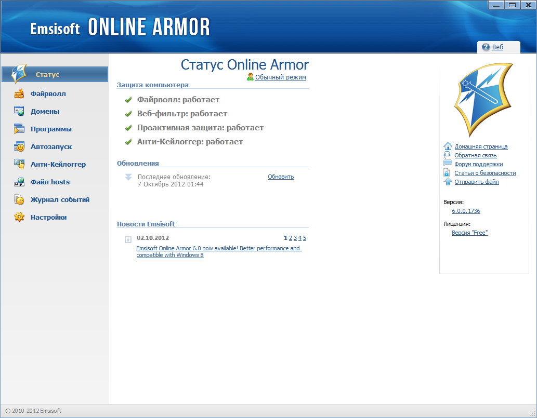The width and height of the screenshot is (537, 418).
Task: Click the large Online Armor shield logo
Action: [483, 100]
